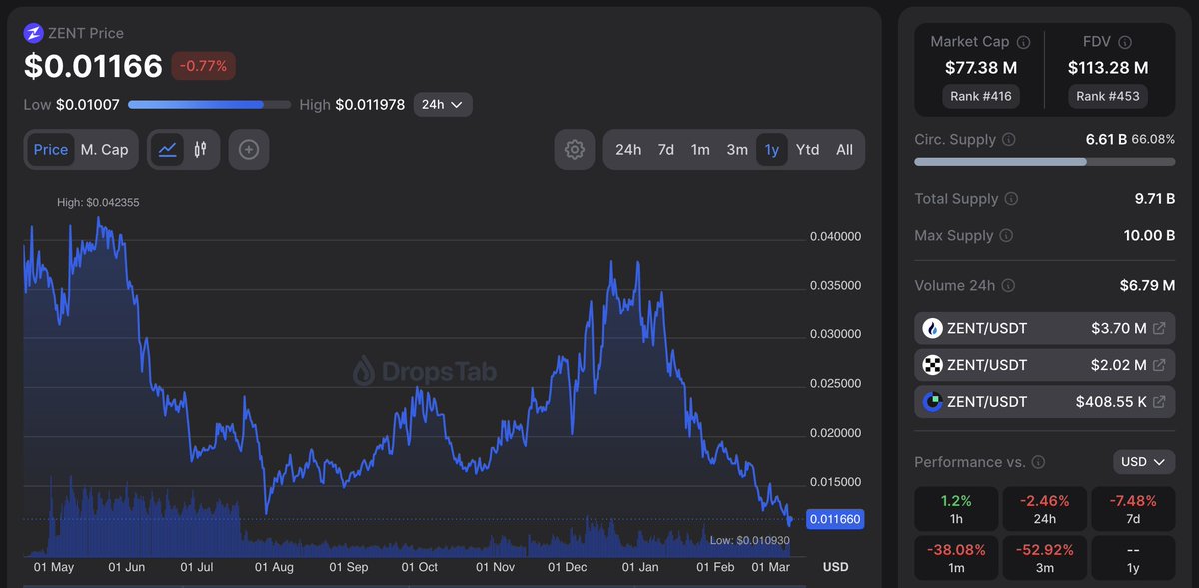The height and width of the screenshot is (588, 1199).
Task: Open external link for $2.02 M ZENT/USDT pair
Action: point(1159,365)
